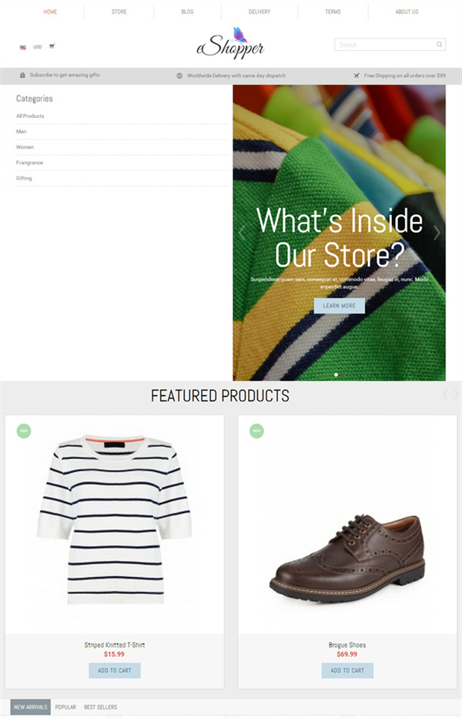
Task: Click the gift icon beside Subscribe text
Action: (22, 75)
